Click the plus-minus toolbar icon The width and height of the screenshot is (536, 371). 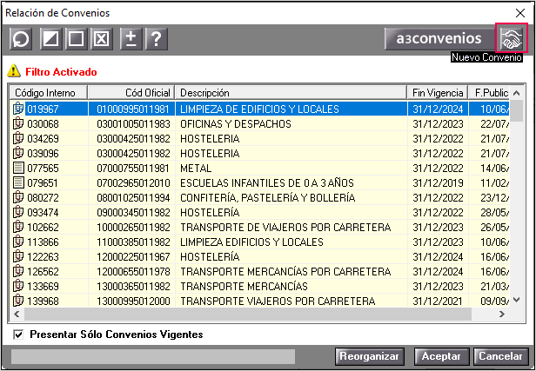coord(131,39)
